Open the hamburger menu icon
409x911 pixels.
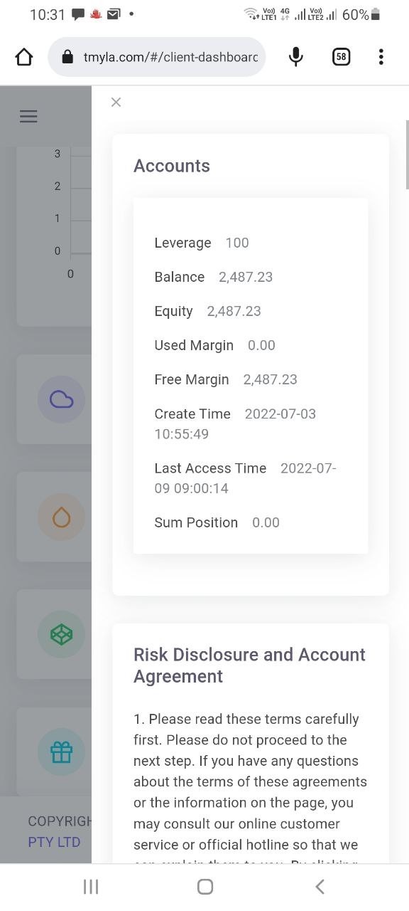28,116
